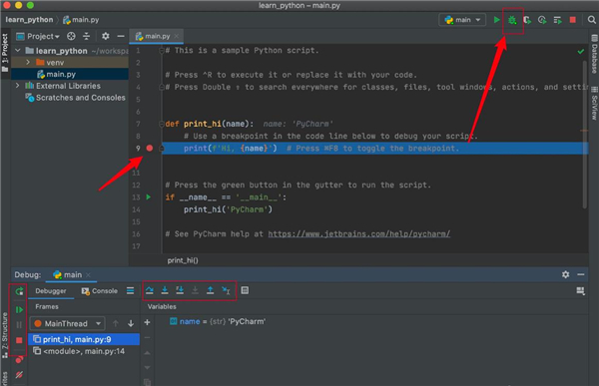Open Search Everywhere magnifier icon

point(591,20)
